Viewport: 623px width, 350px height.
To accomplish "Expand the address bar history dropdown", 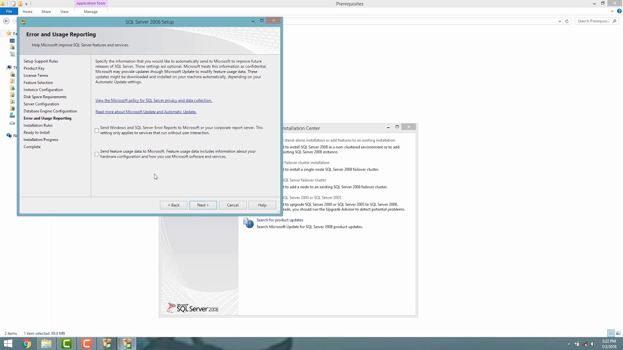I will pyautogui.click(x=560, y=21).
